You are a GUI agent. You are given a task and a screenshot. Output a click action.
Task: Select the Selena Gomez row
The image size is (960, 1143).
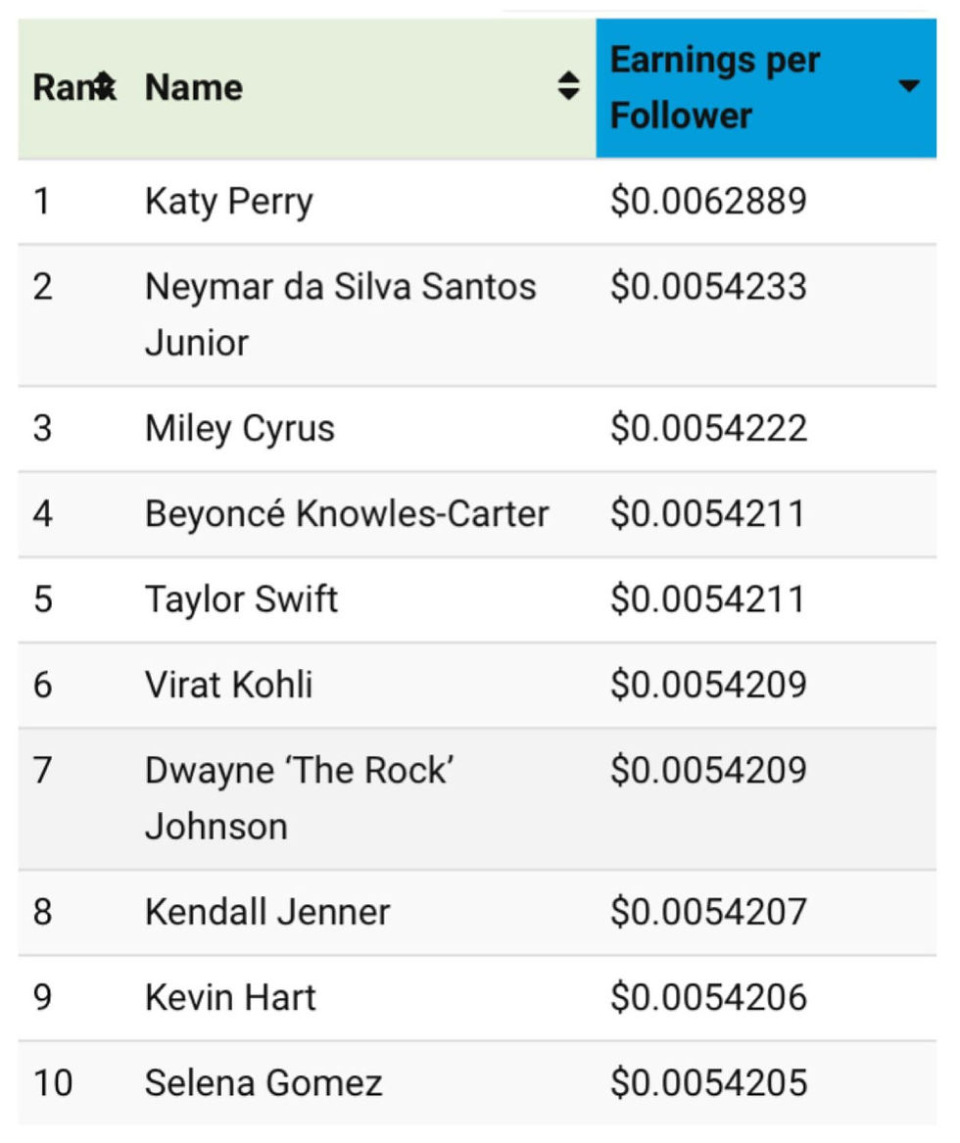pos(477,1083)
